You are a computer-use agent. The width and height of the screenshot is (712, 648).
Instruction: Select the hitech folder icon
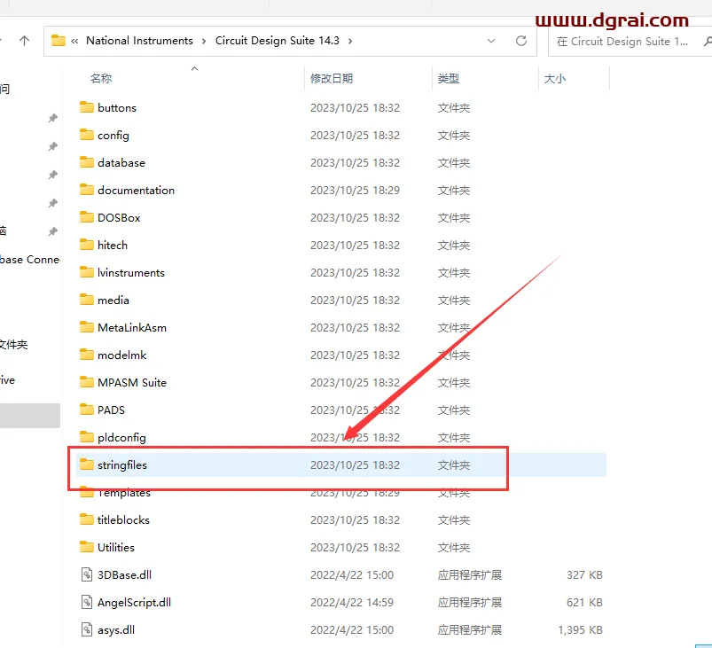click(86, 245)
